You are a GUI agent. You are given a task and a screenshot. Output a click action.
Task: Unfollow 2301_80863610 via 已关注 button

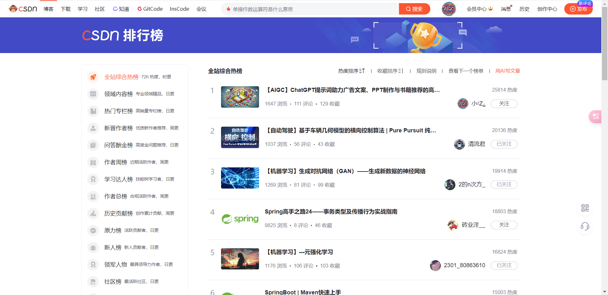coord(504,265)
